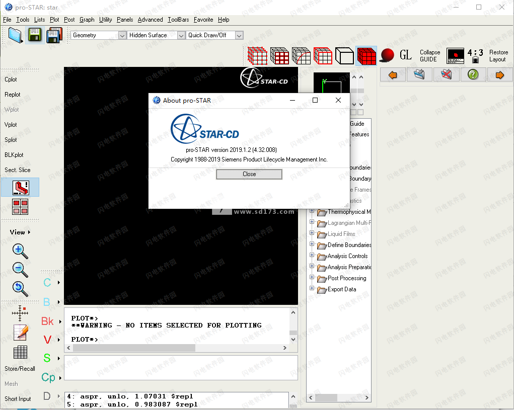Click the open file icon in toolbar

[x=15, y=35]
